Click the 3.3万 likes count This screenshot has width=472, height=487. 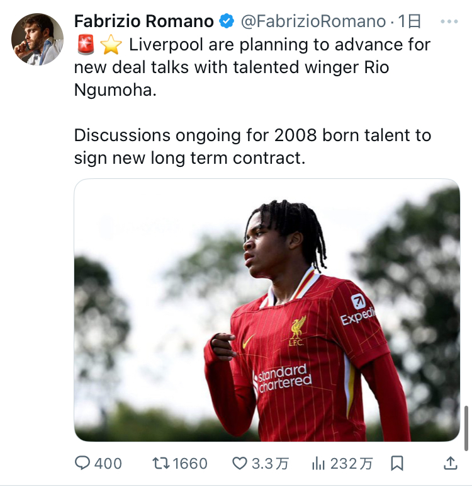coord(270,464)
